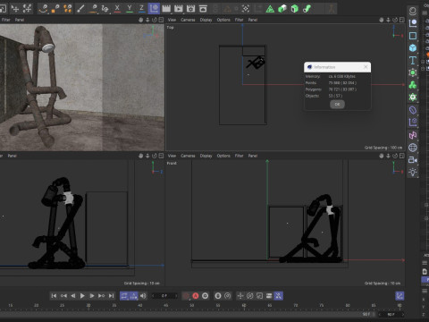Image resolution: width=429 pixels, height=322 pixels.
Task: Open Cameras menu in Top viewport
Action: pos(188,20)
